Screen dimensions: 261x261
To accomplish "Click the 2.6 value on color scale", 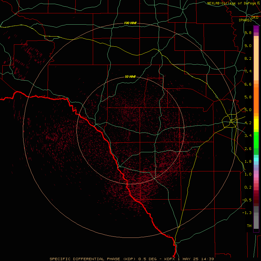I will (248, 149).
